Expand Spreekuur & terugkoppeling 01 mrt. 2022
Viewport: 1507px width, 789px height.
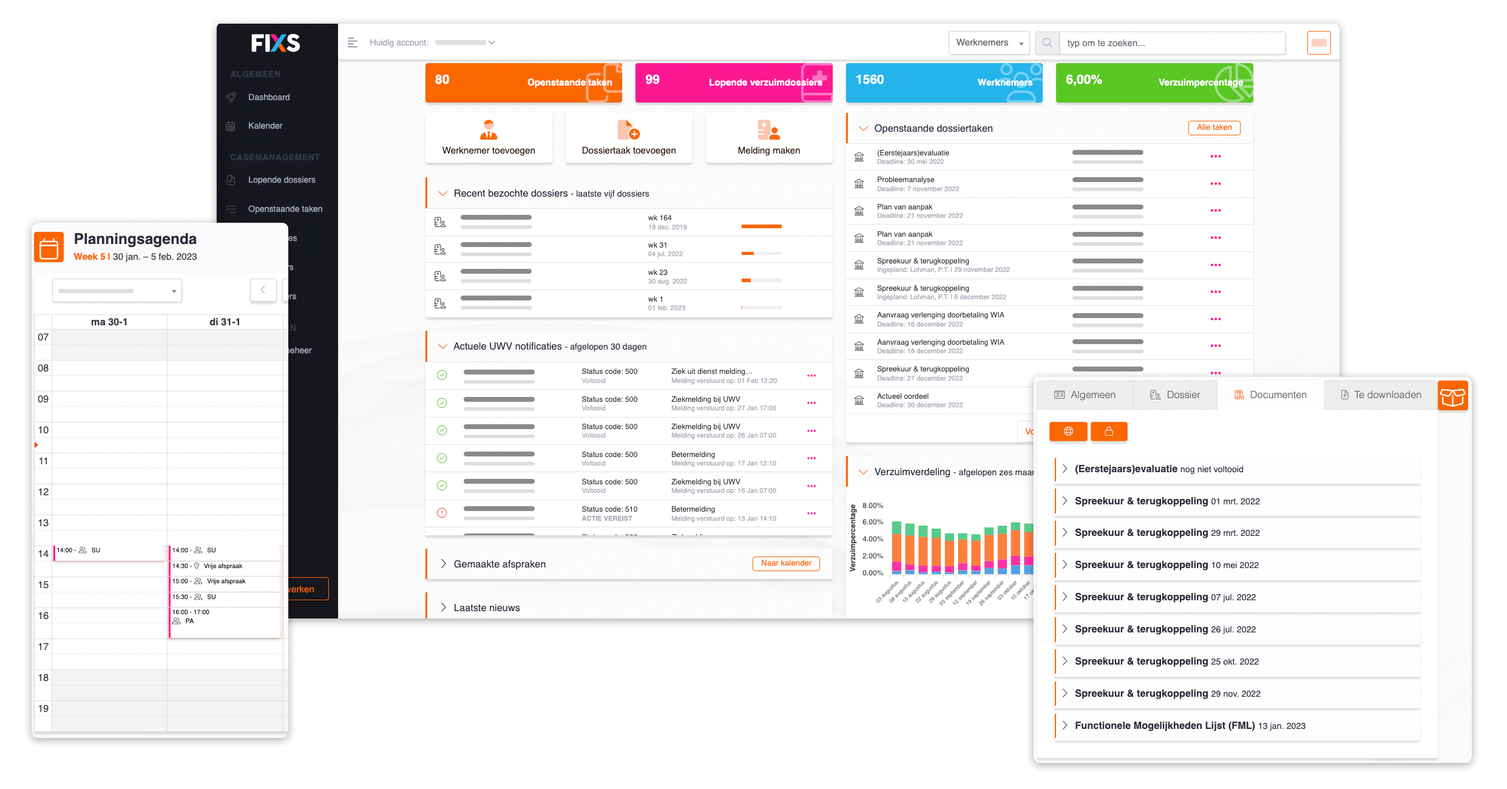(x=1065, y=501)
